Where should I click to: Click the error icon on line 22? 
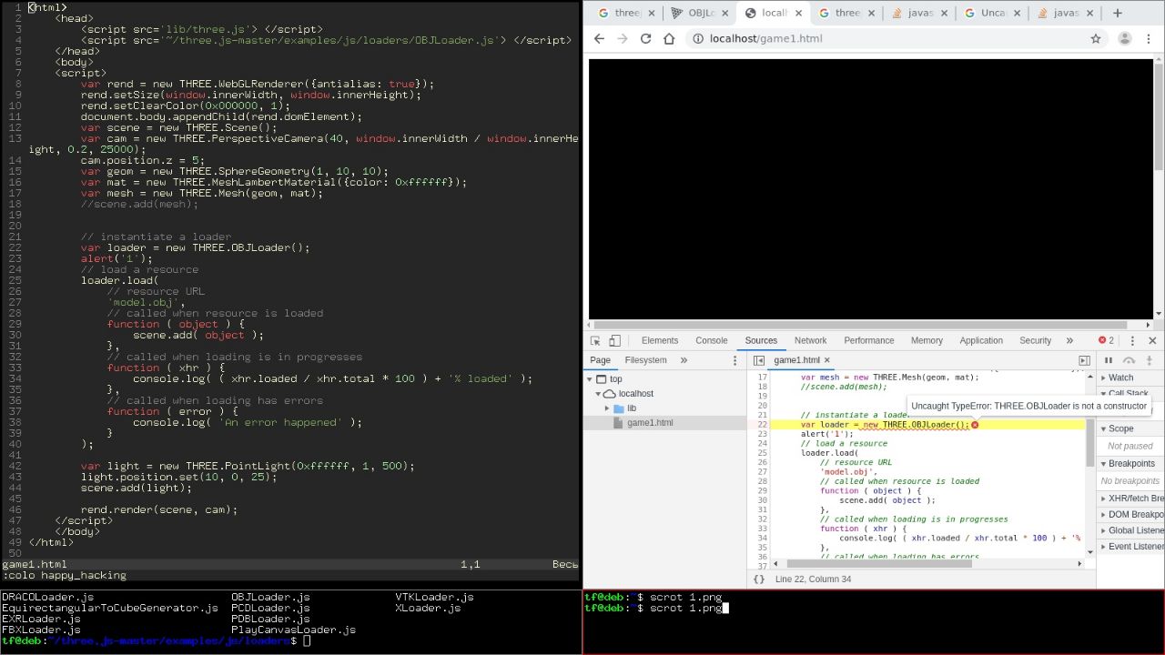pos(975,425)
